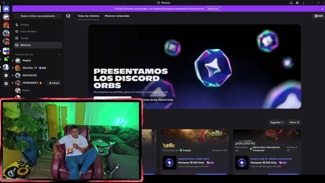Open the blue globe server icon
This screenshot has height=183, width=325.
pos(6,67)
